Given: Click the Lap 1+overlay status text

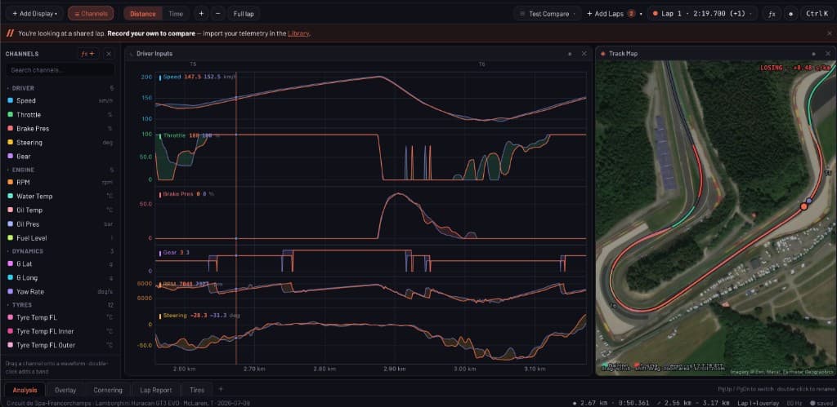Looking at the screenshot, I should [758, 403].
